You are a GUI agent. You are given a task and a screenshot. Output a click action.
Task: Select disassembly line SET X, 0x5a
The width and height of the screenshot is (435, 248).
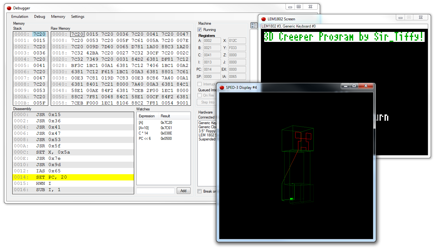click(x=73, y=152)
